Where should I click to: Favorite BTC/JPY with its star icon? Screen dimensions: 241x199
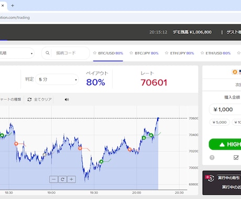point(132,53)
